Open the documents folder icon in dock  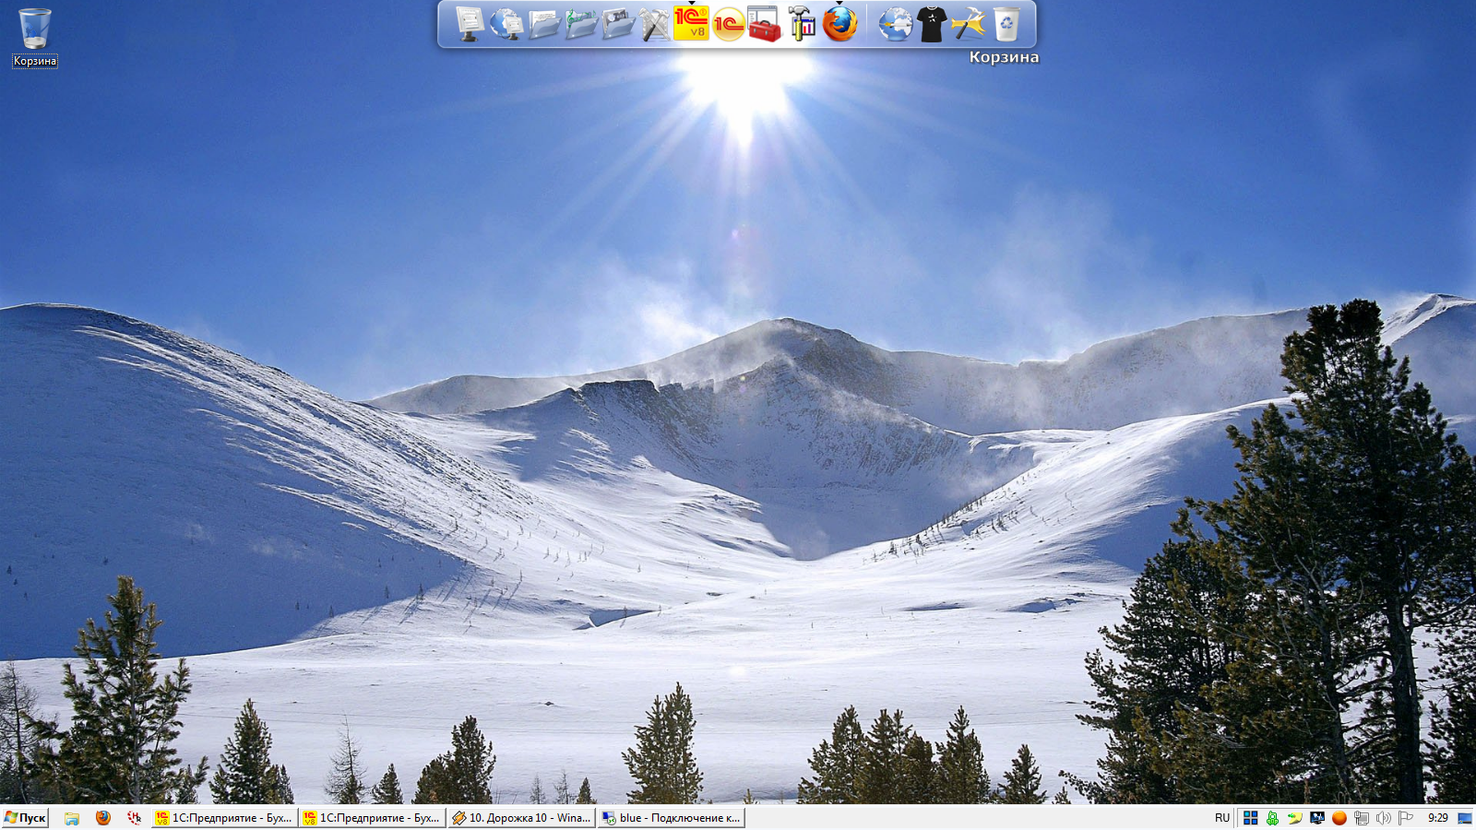[x=543, y=24]
